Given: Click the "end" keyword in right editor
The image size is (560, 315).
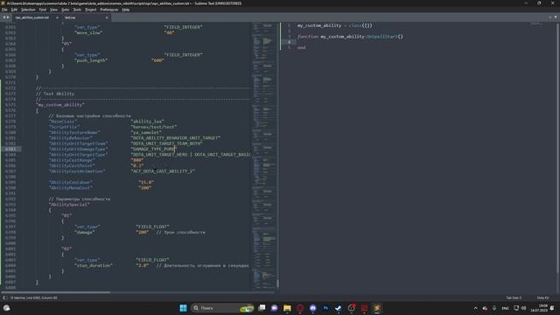Looking at the screenshot, I should pos(301,47).
